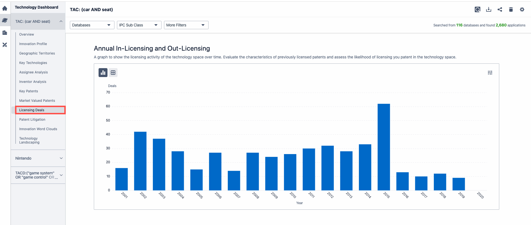The width and height of the screenshot is (531, 225).
Task: Go to Patent Litigation page
Action: (x=32, y=120)
